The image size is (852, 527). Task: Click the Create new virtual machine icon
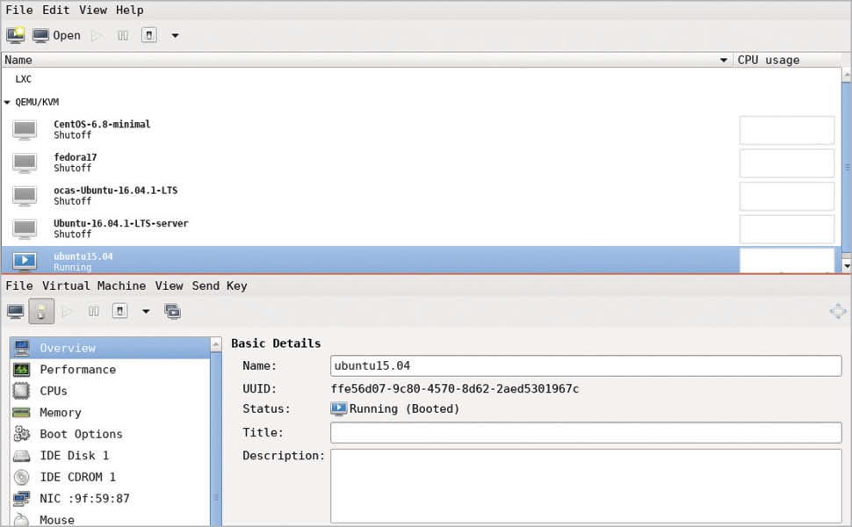click(16, 35)
